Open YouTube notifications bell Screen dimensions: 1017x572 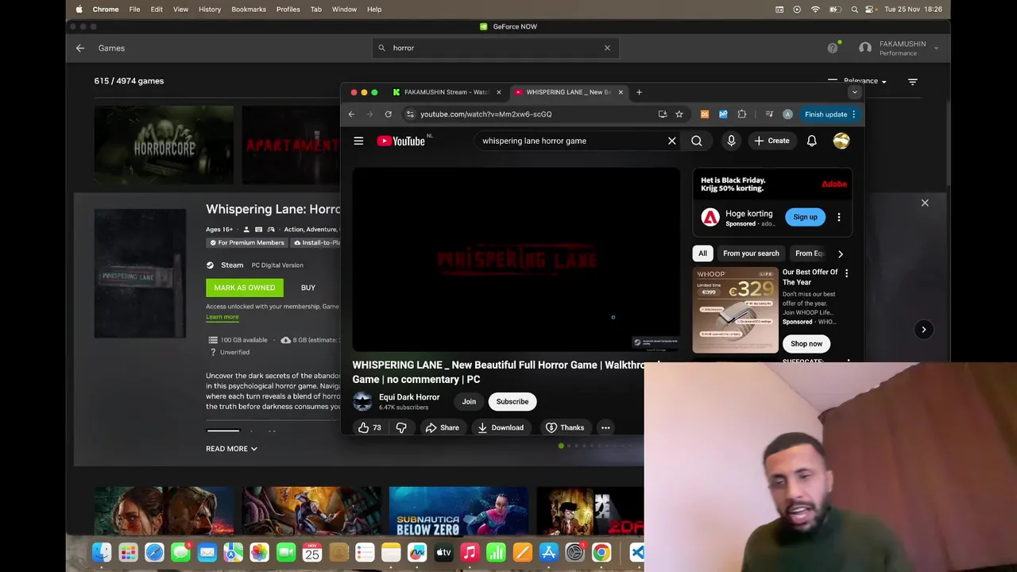coord(812,141)
